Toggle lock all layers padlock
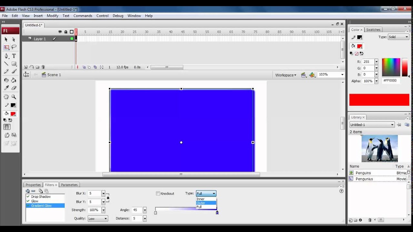Image resolution: width=413 pixels, height=232 pixels. (66, 32)
